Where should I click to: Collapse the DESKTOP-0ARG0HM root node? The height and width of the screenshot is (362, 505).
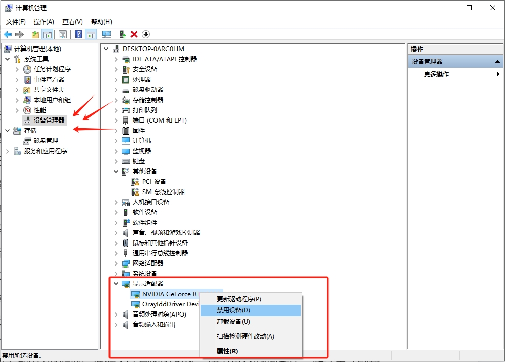pyautogui.click(x=106, y=49)
